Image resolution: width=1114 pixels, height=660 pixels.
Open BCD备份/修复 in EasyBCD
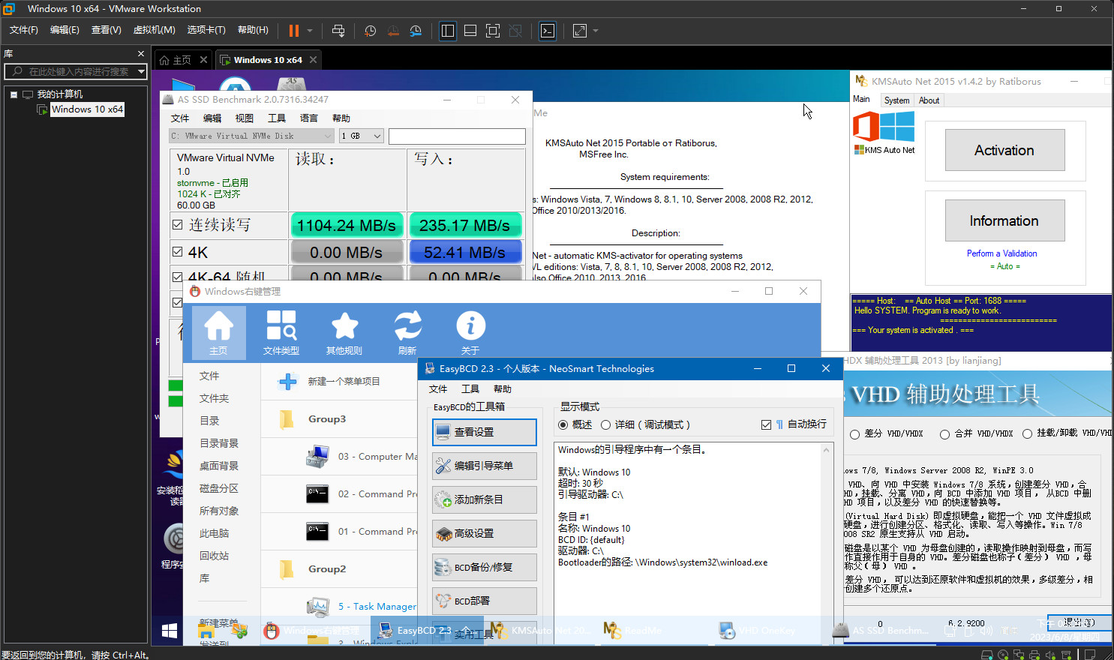pyautogui.click(x=485, y=567)
